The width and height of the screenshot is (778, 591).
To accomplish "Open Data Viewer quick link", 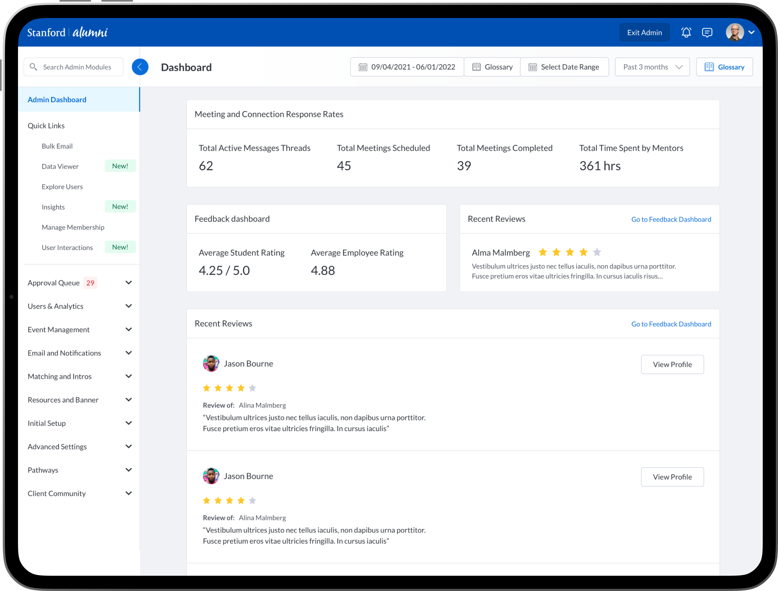I will tap(60, 166).
